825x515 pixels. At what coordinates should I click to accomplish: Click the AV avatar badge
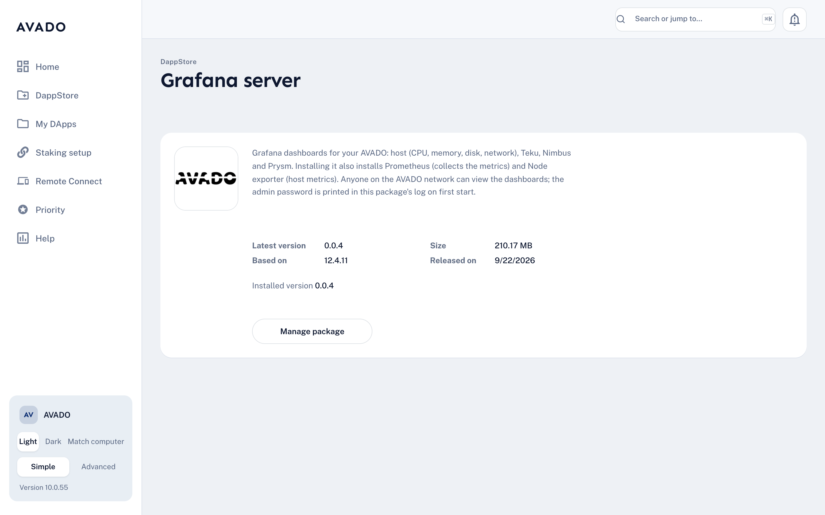coord(29,415)
